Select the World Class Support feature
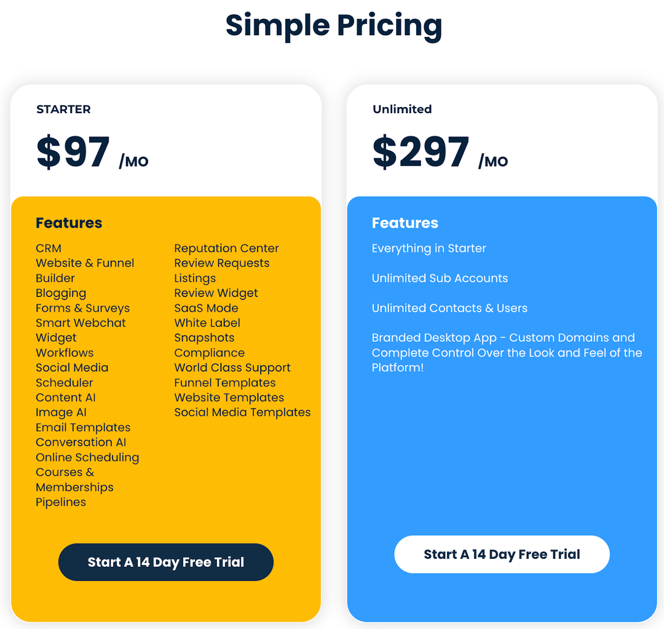664x629 pixels. [x=232, y=368]
